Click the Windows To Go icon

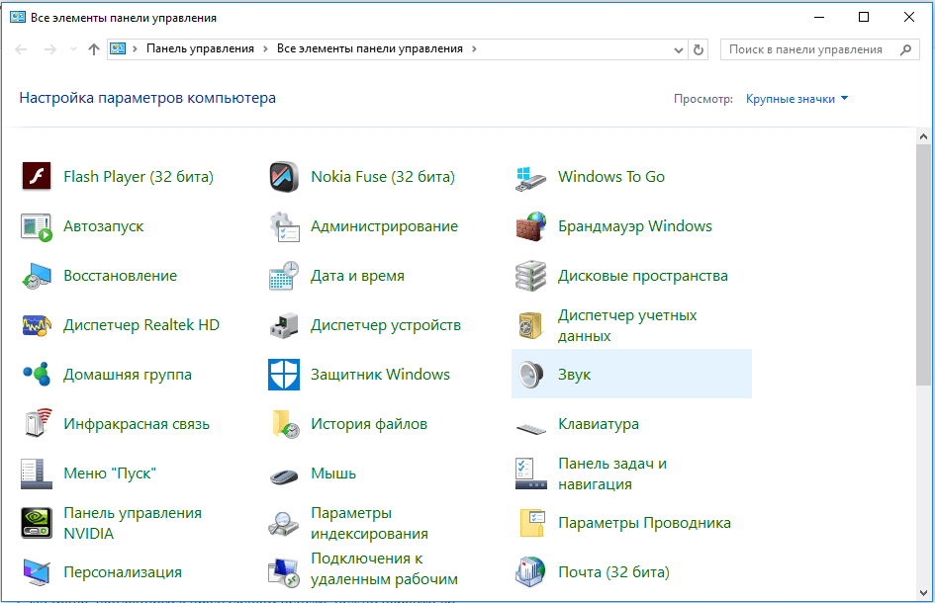coord(530,178)
